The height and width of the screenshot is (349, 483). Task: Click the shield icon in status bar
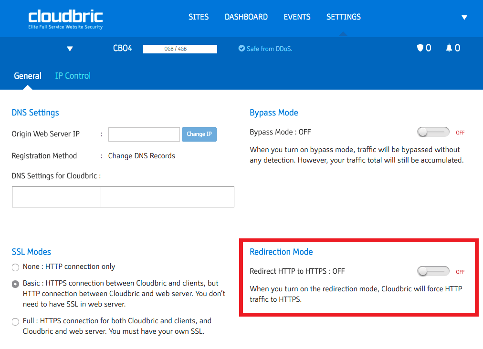[x=420, y=48]
